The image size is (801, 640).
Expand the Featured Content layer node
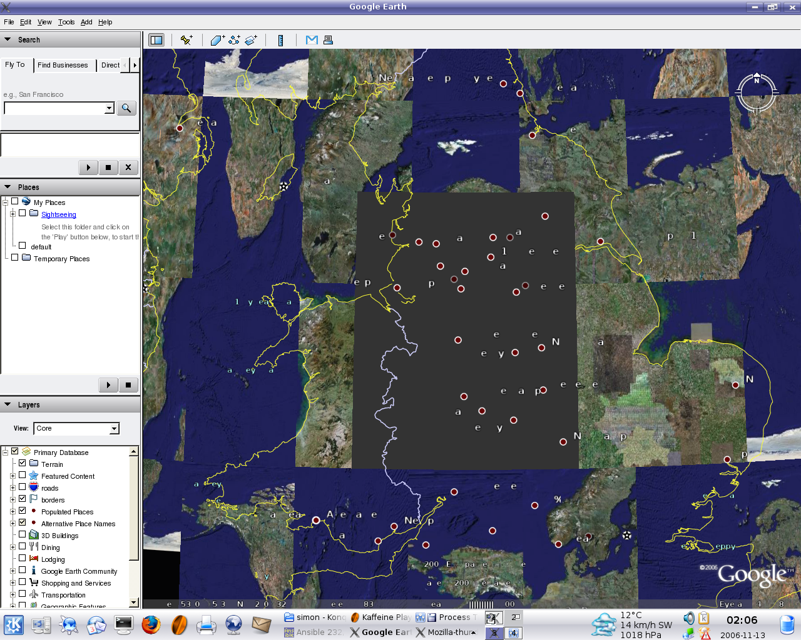(x=13, y=476)
